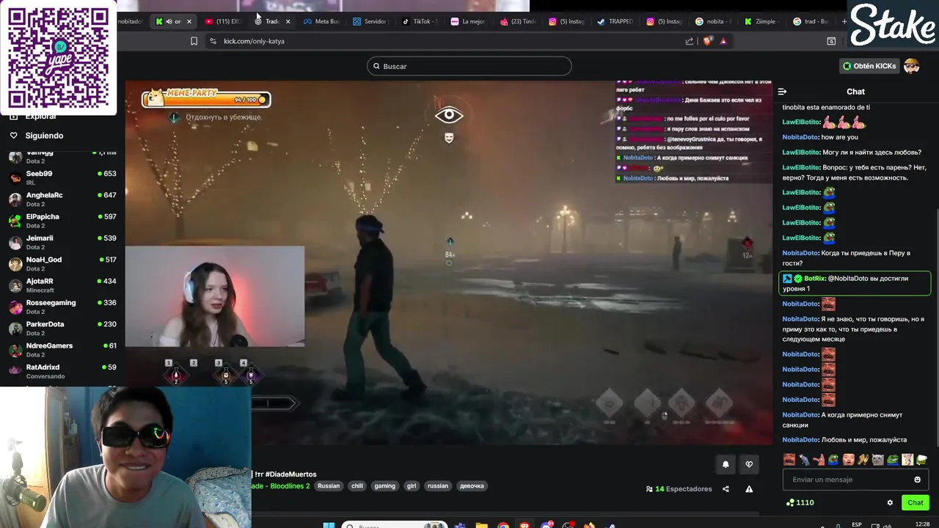Click the Obtén KICKs button

(869, 66)
